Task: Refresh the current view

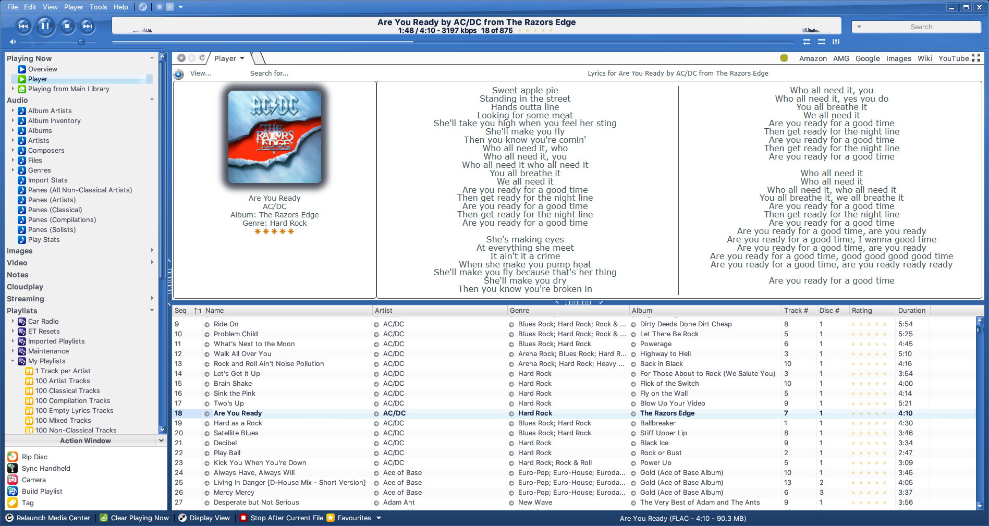Action: click(202, 58)
